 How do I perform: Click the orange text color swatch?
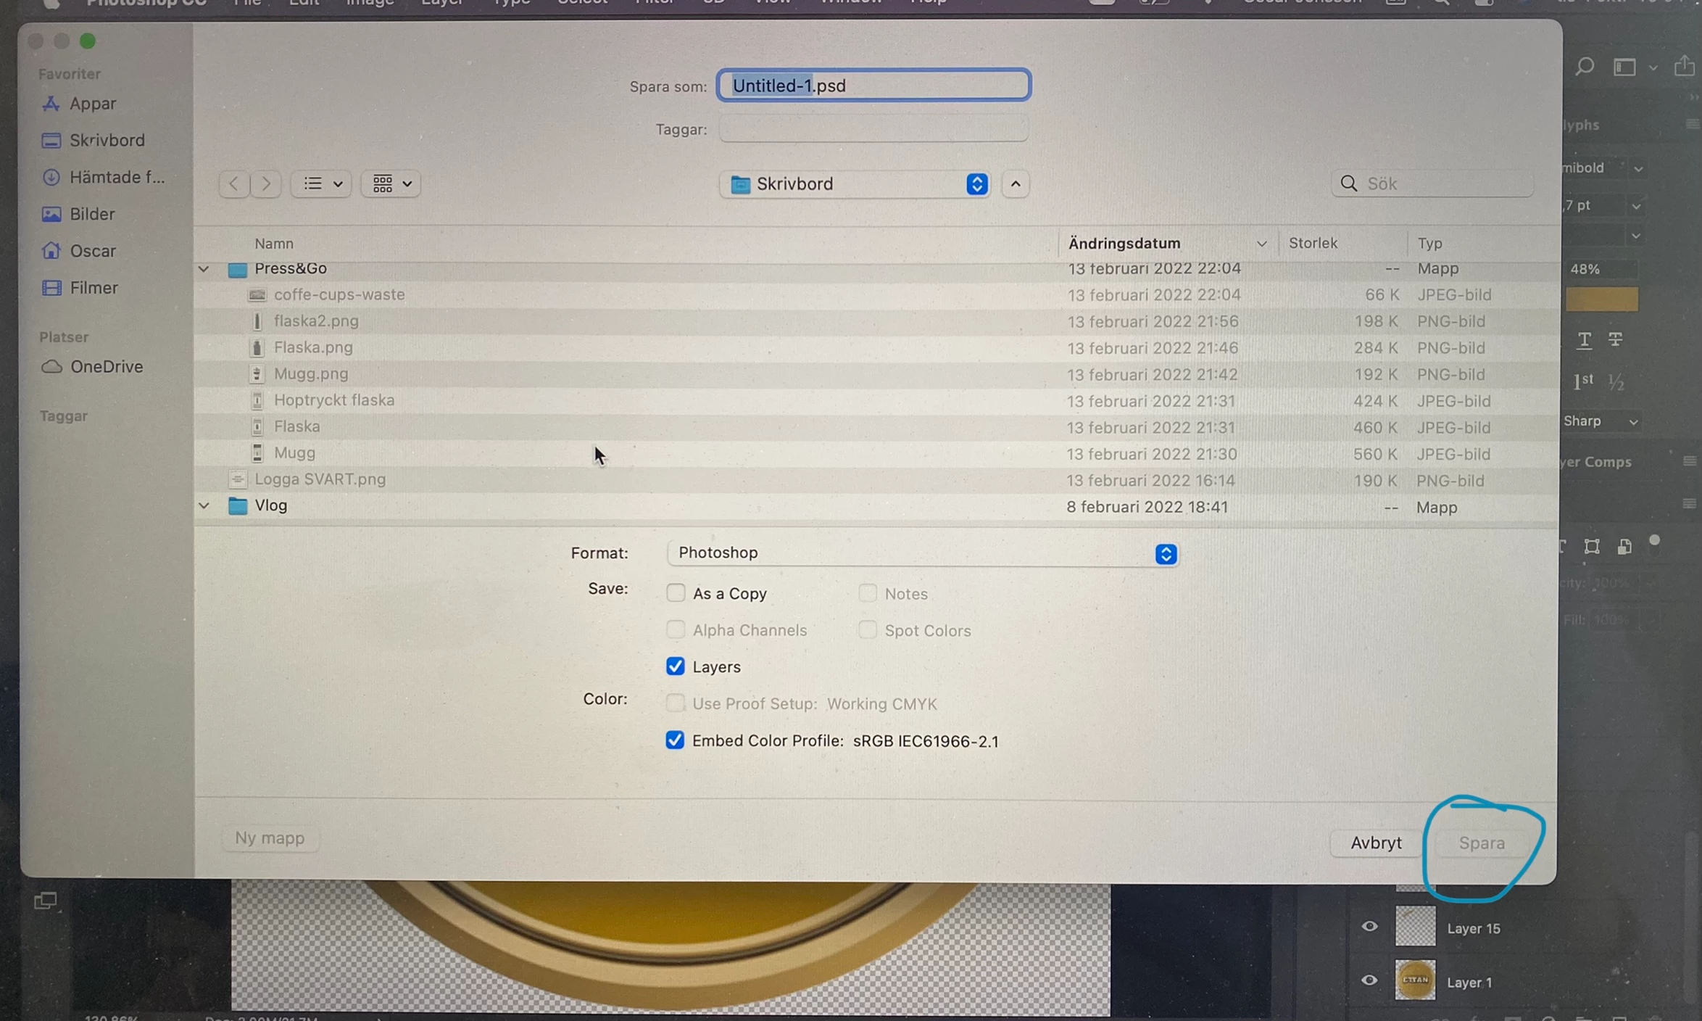coord(1601,299)
